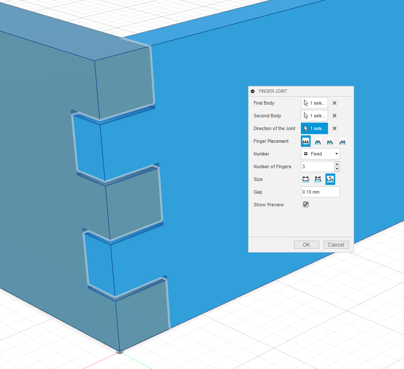Select the middle Size option icon
404x369 pixels.
point(318,179)
